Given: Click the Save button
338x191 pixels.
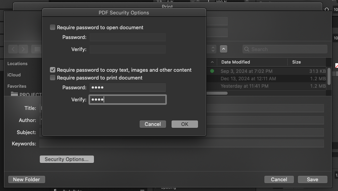Looking at the screenshot, I should click(312, 179).
